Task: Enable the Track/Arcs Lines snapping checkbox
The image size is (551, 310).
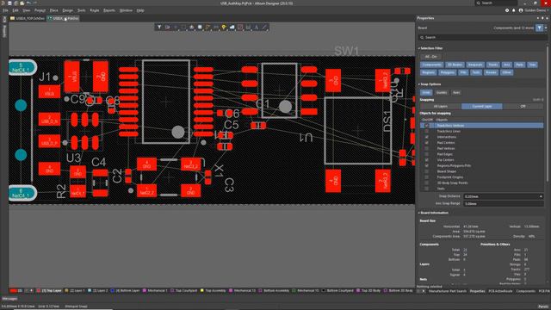Action: (x=427, y=131)
